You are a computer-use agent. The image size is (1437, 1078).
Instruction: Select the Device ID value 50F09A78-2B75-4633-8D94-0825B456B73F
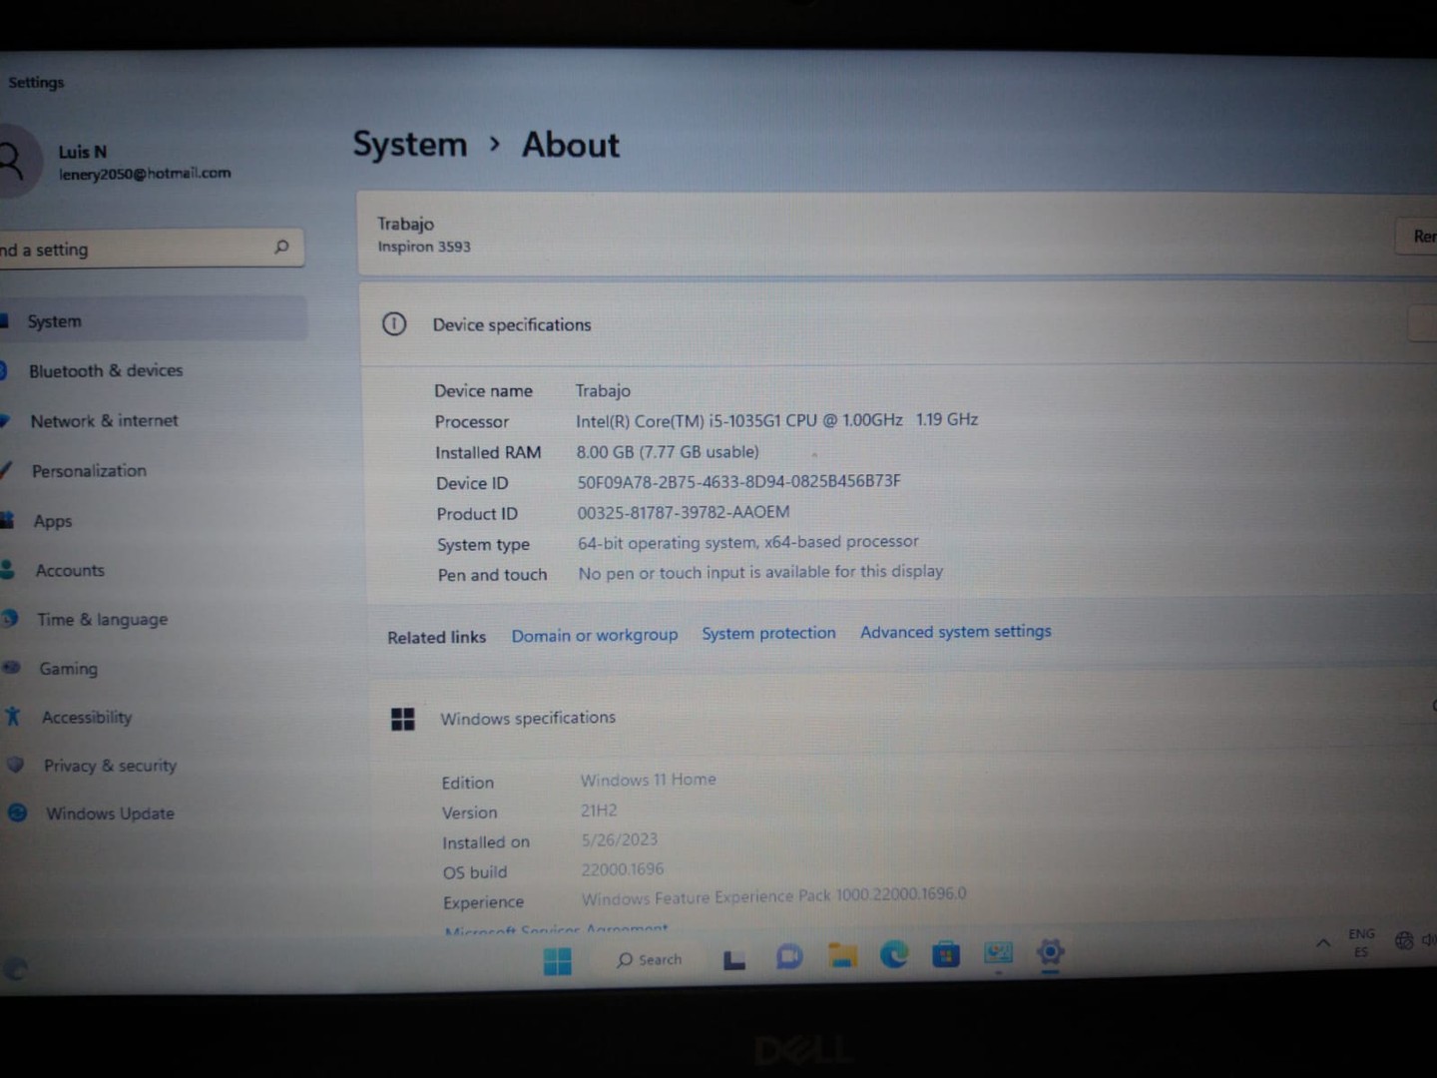click(x=738, y=481)
